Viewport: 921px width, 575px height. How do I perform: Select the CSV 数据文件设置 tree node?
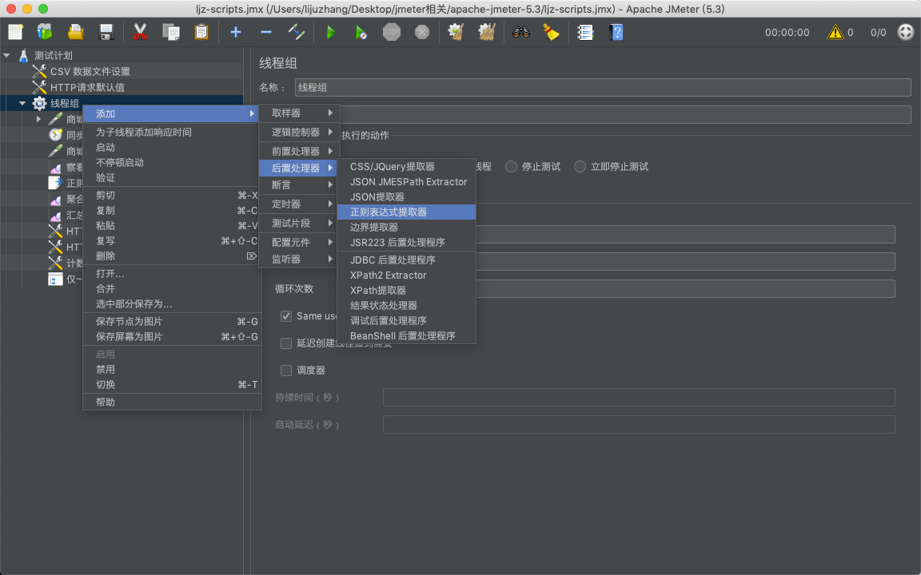pos(90,71)
